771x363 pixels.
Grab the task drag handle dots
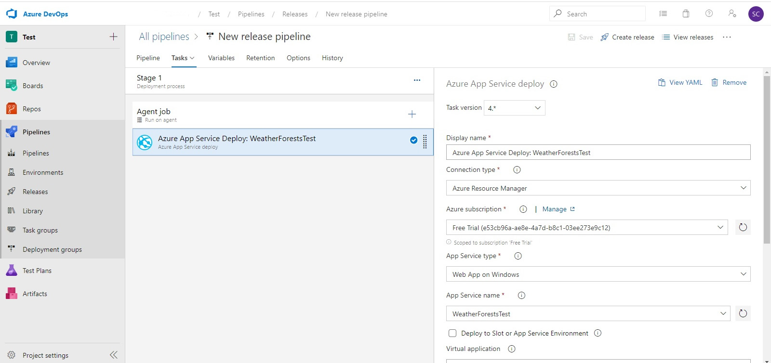point(425,142)
